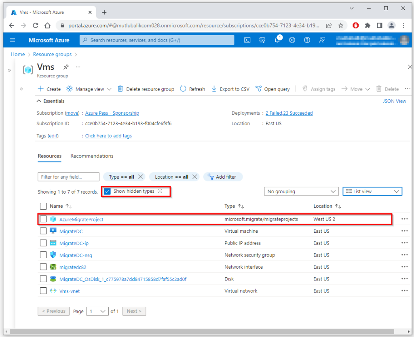Toggle the Show hidden types checkbox

[107, 191]
